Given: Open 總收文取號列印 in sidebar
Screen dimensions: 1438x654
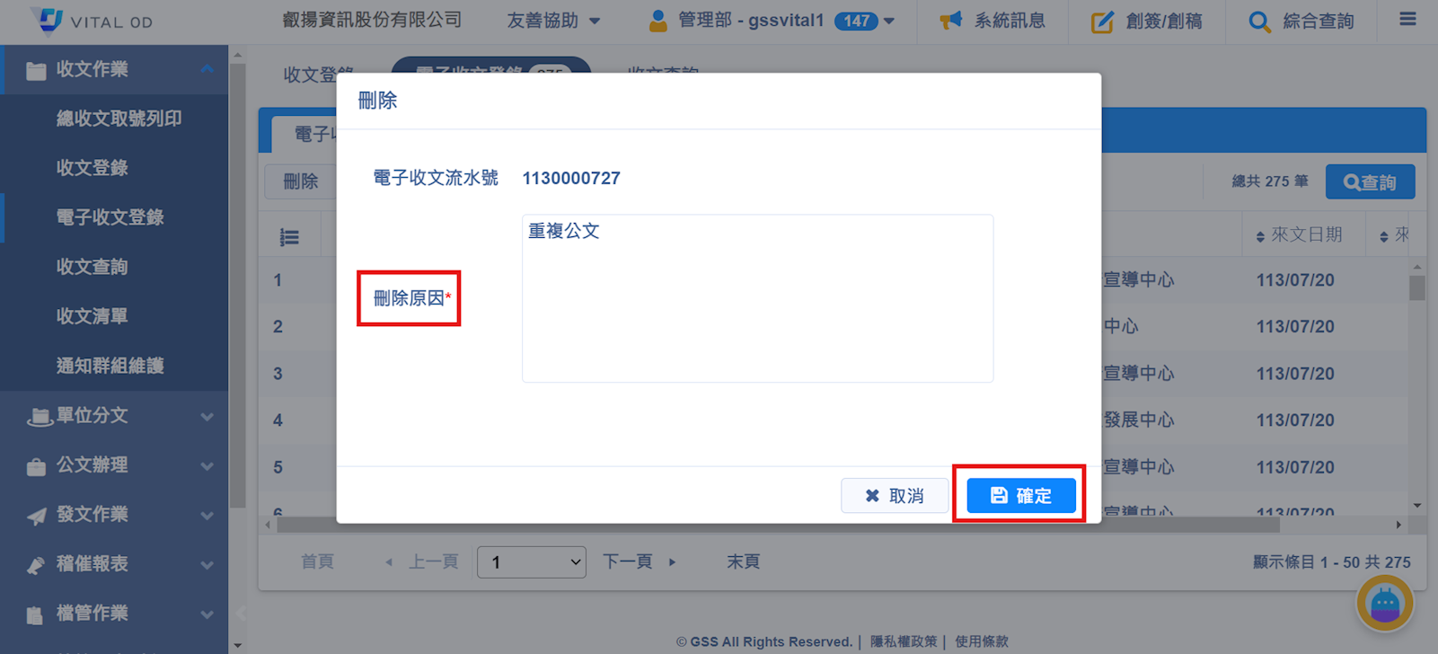Looking at the screenshot, I should [x=119, y=119].
